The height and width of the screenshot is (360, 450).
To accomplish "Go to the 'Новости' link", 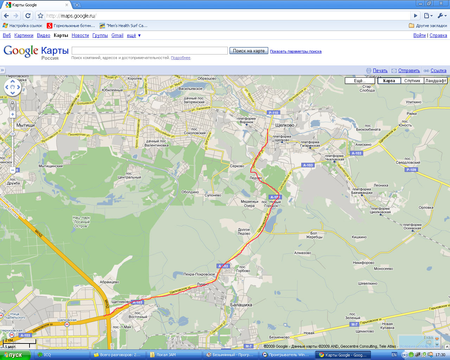I will pyautogui.click(x=80, y=36).
